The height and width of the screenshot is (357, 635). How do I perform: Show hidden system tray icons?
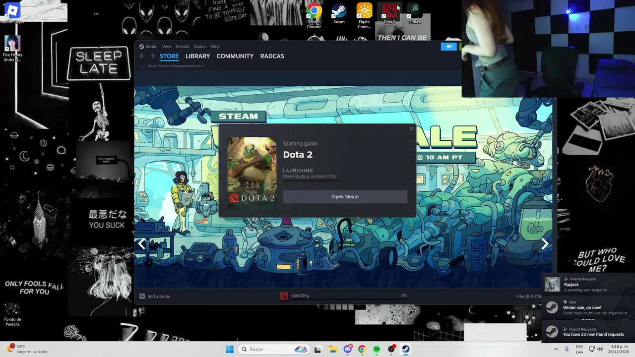coord(556,349)
